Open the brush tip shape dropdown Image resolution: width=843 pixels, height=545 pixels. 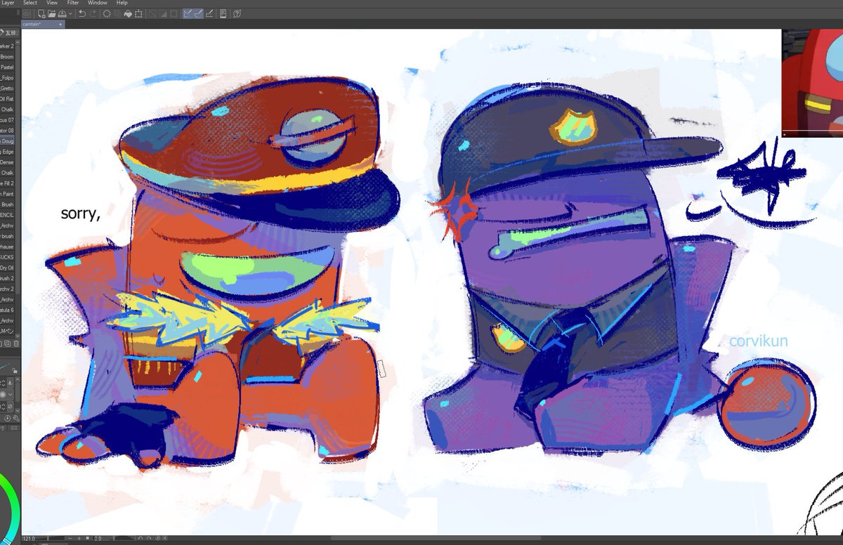point(10,395)
